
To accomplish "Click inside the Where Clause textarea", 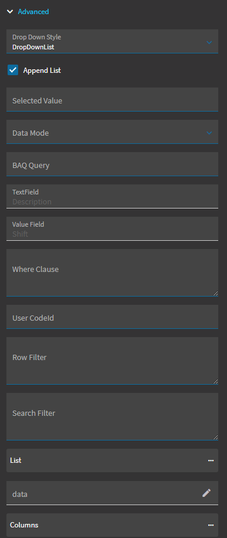I will pos(112,273).
